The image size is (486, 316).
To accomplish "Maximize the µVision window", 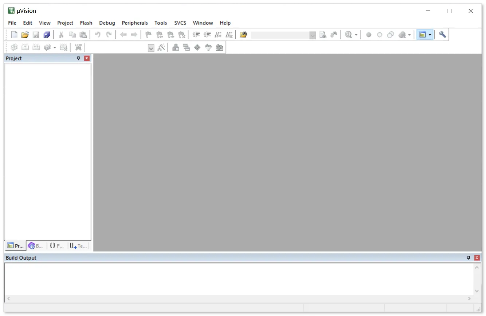I will click(x=449, y=11).
